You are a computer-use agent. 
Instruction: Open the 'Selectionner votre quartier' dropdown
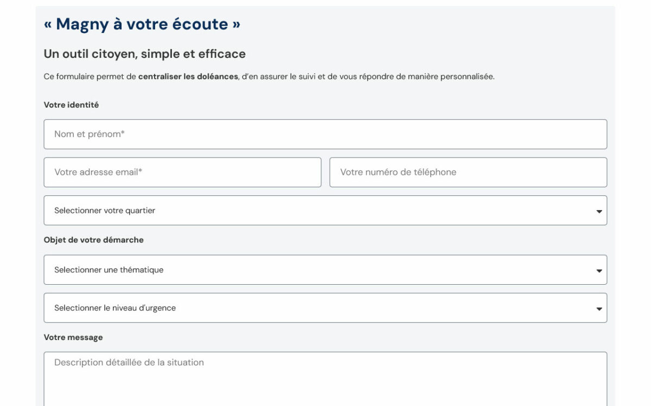(325, 210)
